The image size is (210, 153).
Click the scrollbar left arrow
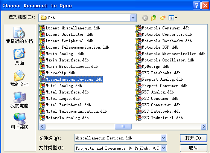click(42, 126)
